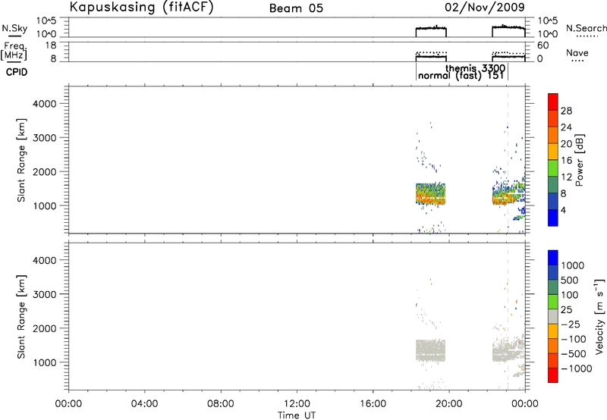607x420 pixels.
Task: Pick the gray -25 to 25 velocity colorbar segment
Action: pos(553,316)
